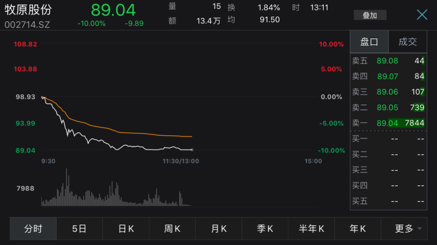Click the stock code 002714.SZ

(x=27, y=25)
